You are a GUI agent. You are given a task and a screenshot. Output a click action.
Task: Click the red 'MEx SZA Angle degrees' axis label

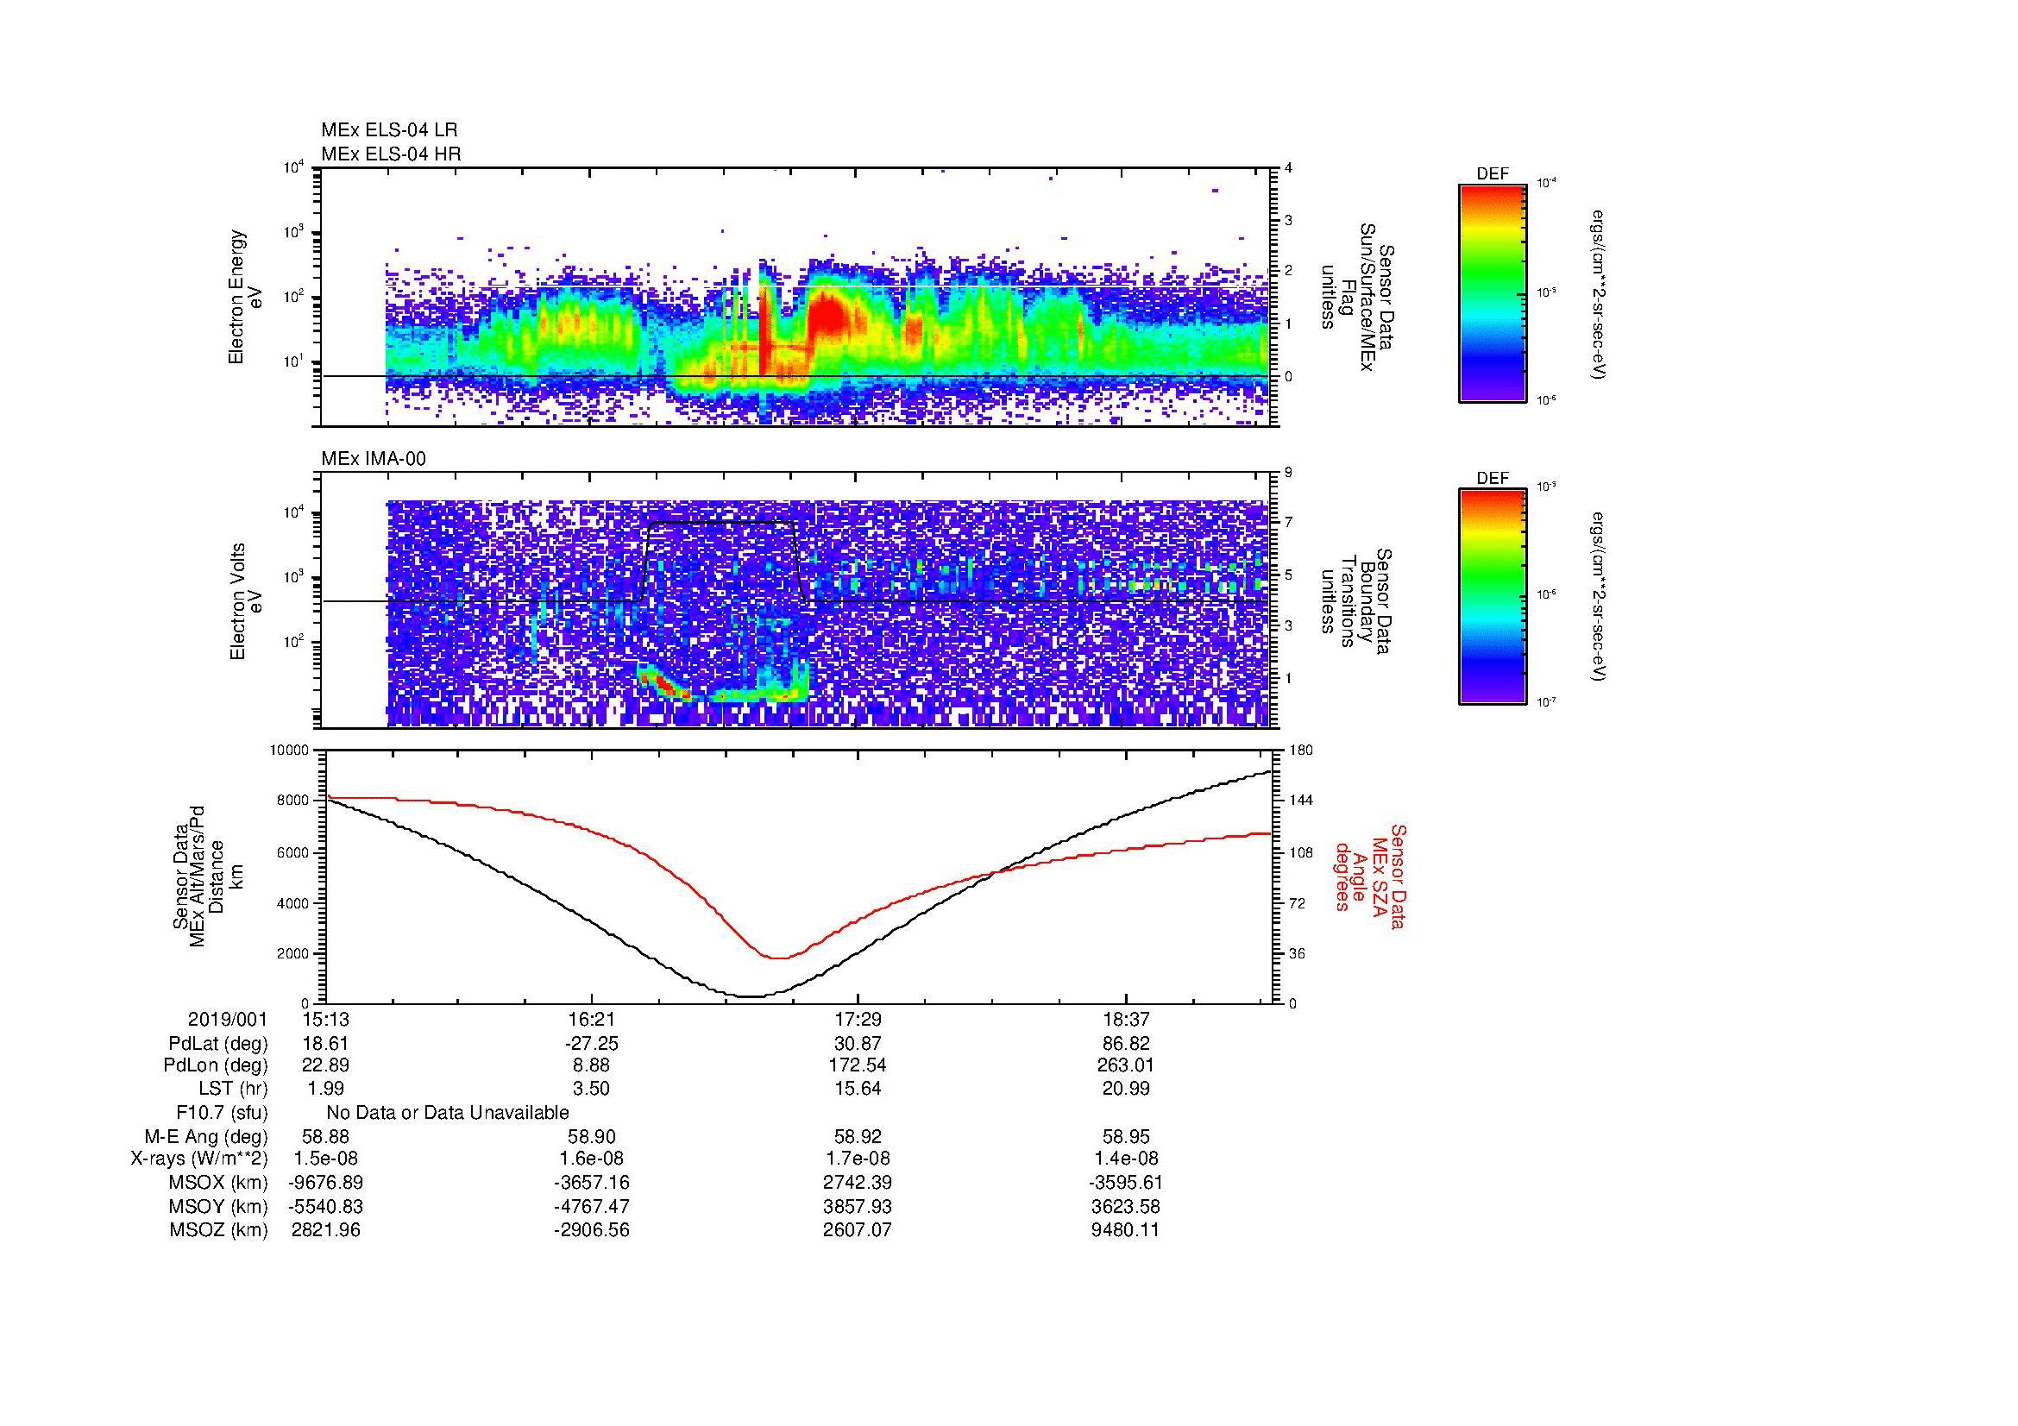coord(1369,876)
